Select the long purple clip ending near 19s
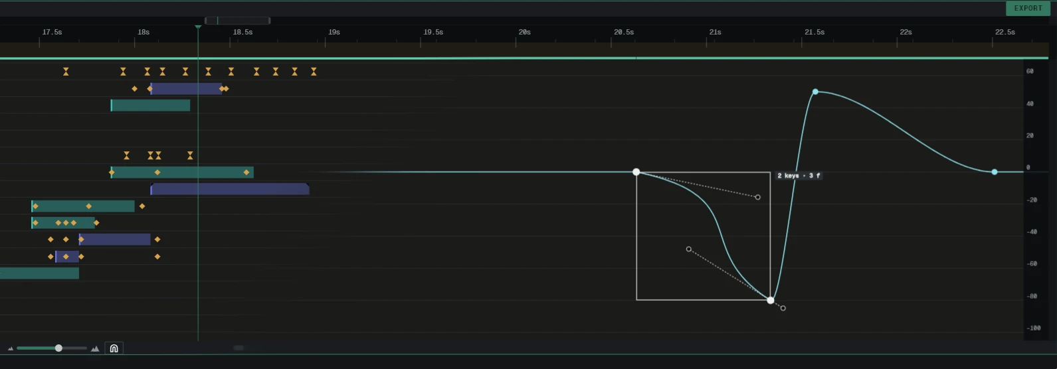 pyautogui.click(x=230, y=189)
